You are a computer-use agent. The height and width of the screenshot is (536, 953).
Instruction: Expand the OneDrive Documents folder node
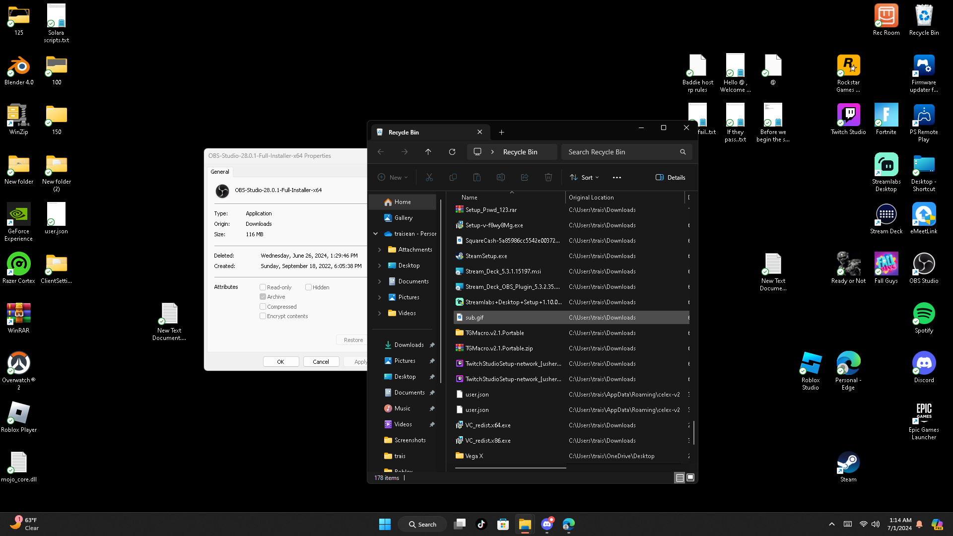pyautogui.click(x=380, y=281)
